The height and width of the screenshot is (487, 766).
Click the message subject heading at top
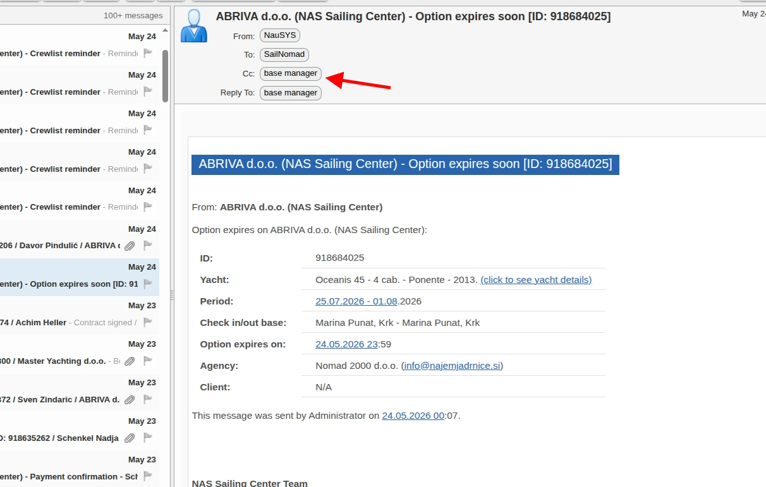tap(413, 16)
